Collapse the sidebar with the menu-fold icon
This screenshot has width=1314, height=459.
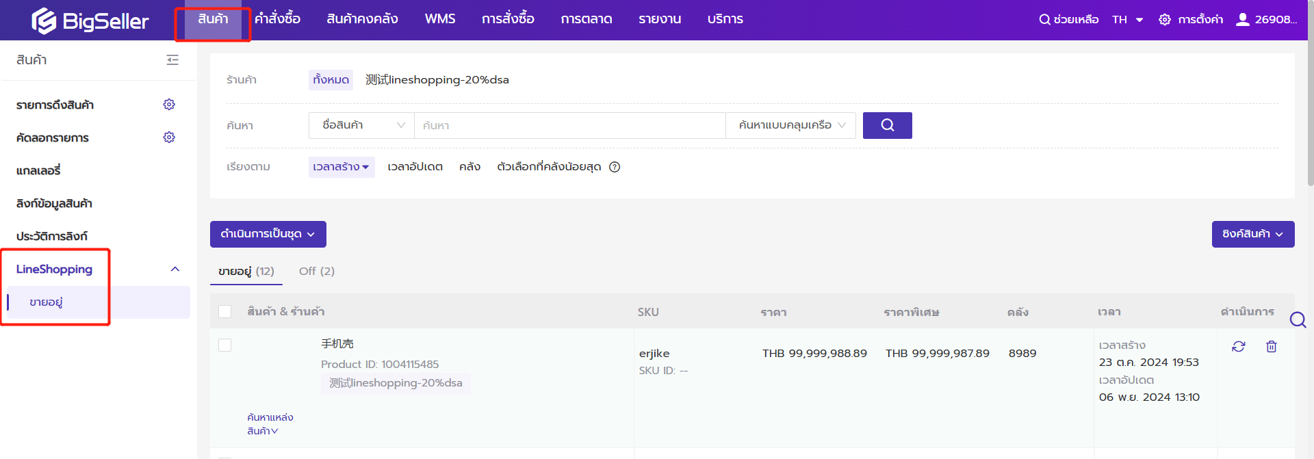pos(172,60)
